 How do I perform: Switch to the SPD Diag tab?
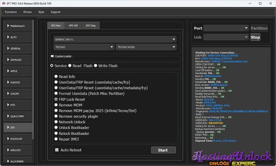[x=91, y=26]
